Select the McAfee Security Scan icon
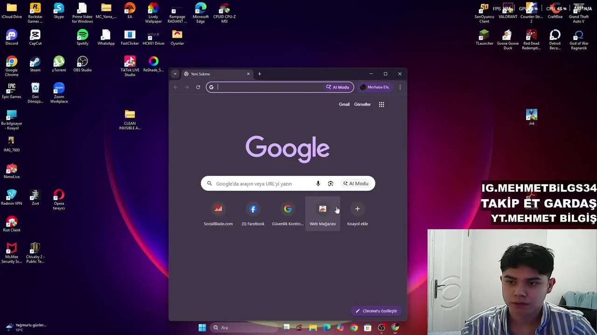This screenshot has height=335, width=597. pos(12,254)
